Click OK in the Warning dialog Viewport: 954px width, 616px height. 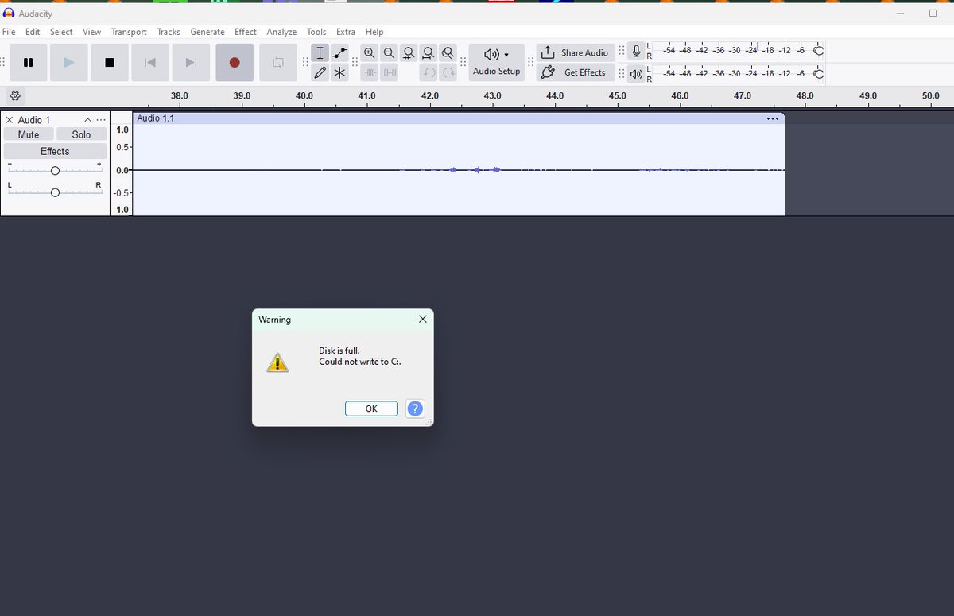371,409
